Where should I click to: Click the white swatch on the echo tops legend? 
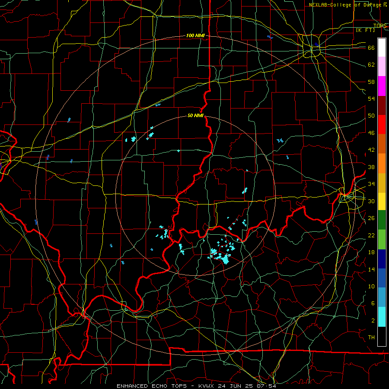(x=382, y=48)
